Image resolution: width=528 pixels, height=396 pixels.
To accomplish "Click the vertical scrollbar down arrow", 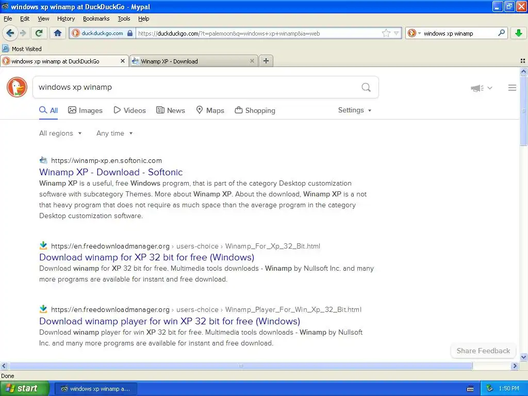I will 524,357.
